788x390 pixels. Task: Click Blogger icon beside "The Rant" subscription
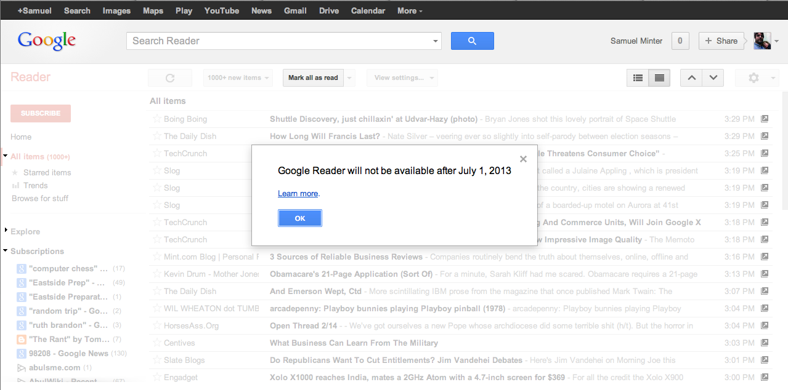tap(21, 339)
